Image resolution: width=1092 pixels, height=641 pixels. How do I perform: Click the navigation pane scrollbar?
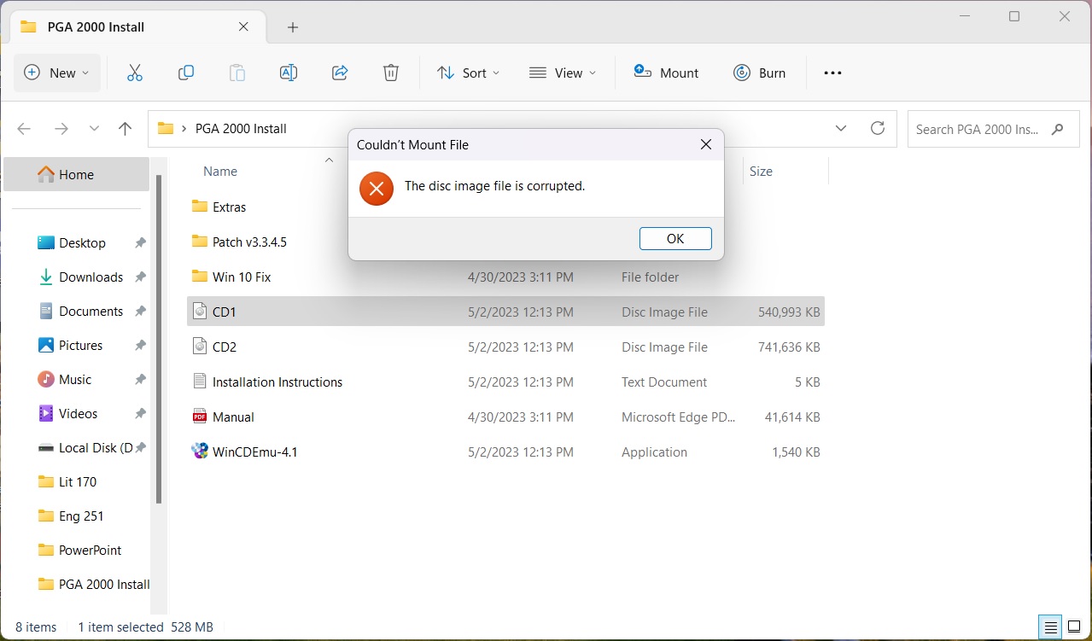(159, 338)
